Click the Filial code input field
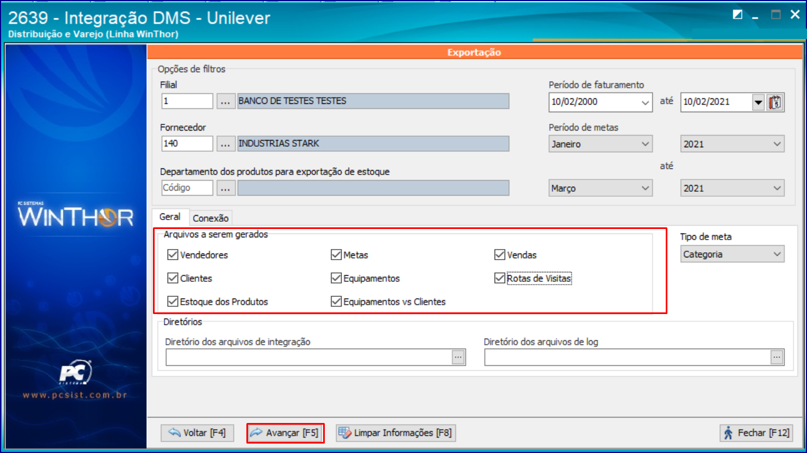The width and height of the screenshot is (807, 453). tap(187, 101)
